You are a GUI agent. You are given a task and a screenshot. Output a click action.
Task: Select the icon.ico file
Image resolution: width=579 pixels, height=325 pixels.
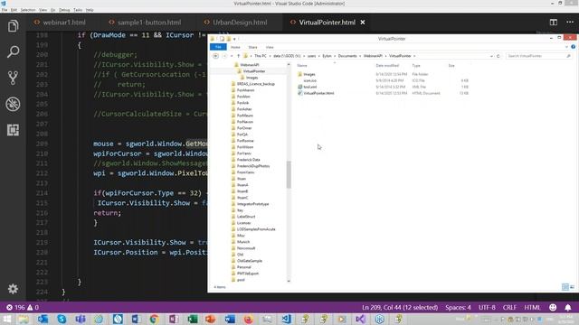click(x=309, y=80)
